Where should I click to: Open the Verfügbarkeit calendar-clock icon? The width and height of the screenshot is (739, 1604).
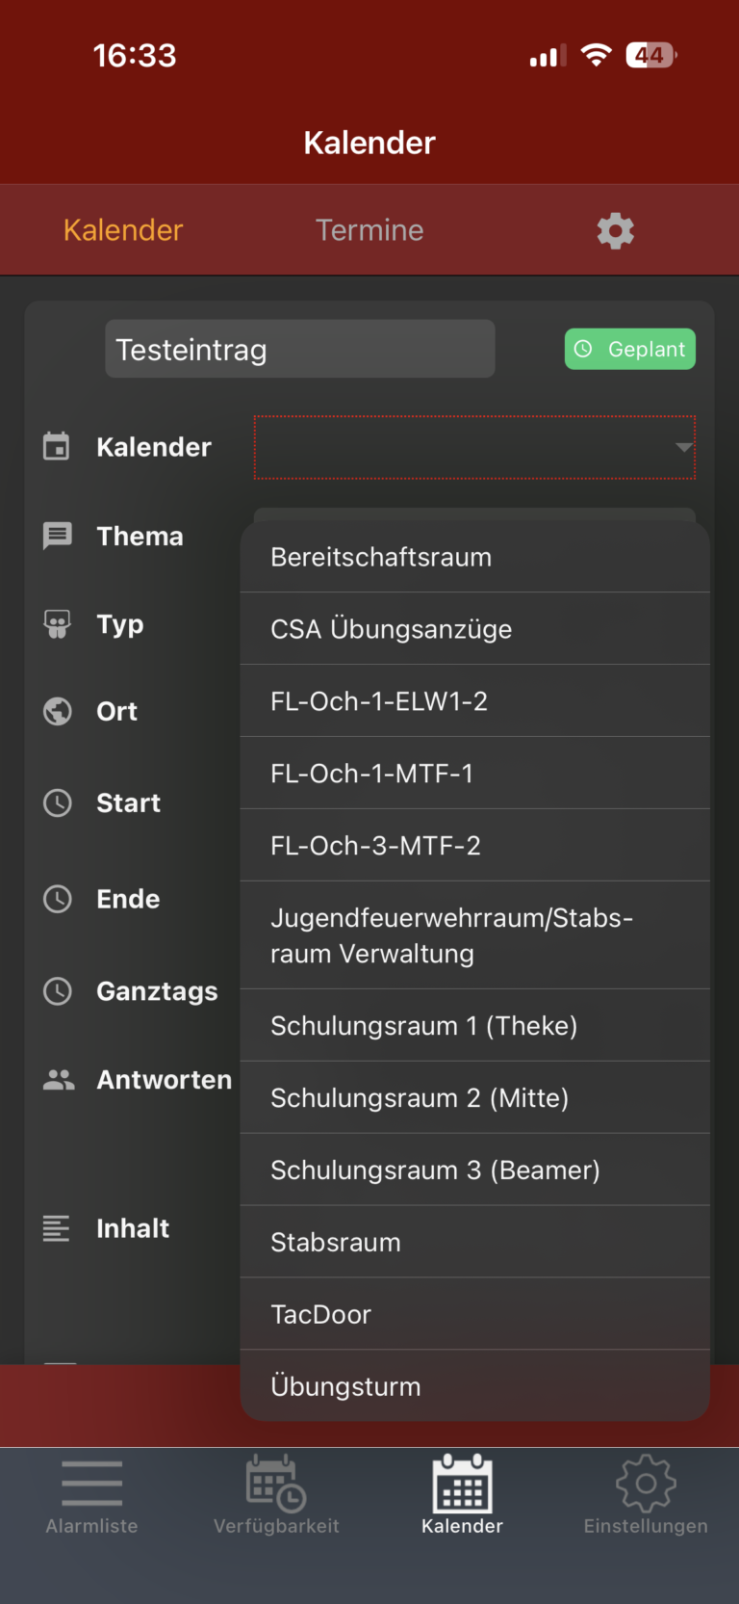click(276, 1484)
